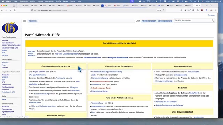This screenshot has height=125, width=223.
Task: Open the Datei menu
Action: (15, 1)
